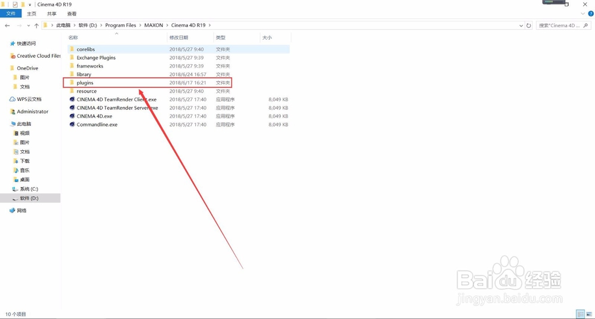Expand address bar history dropdown

pos(521,26)
